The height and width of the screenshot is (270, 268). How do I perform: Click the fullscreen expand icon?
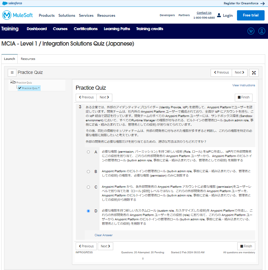point(254,73)
